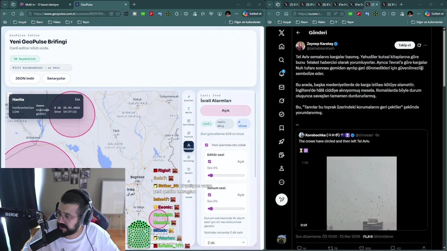Screen dimensions: 447x251
Task: Open X 'more' circle icon in sidebar
Action: [x=281, y=182]
